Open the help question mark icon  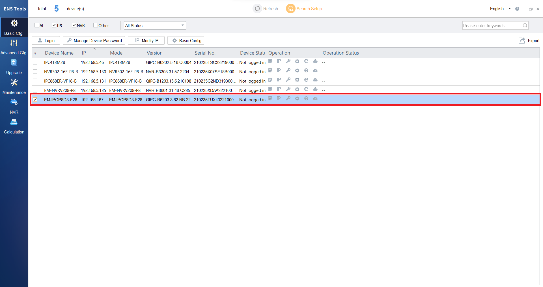tap(517, 9)
